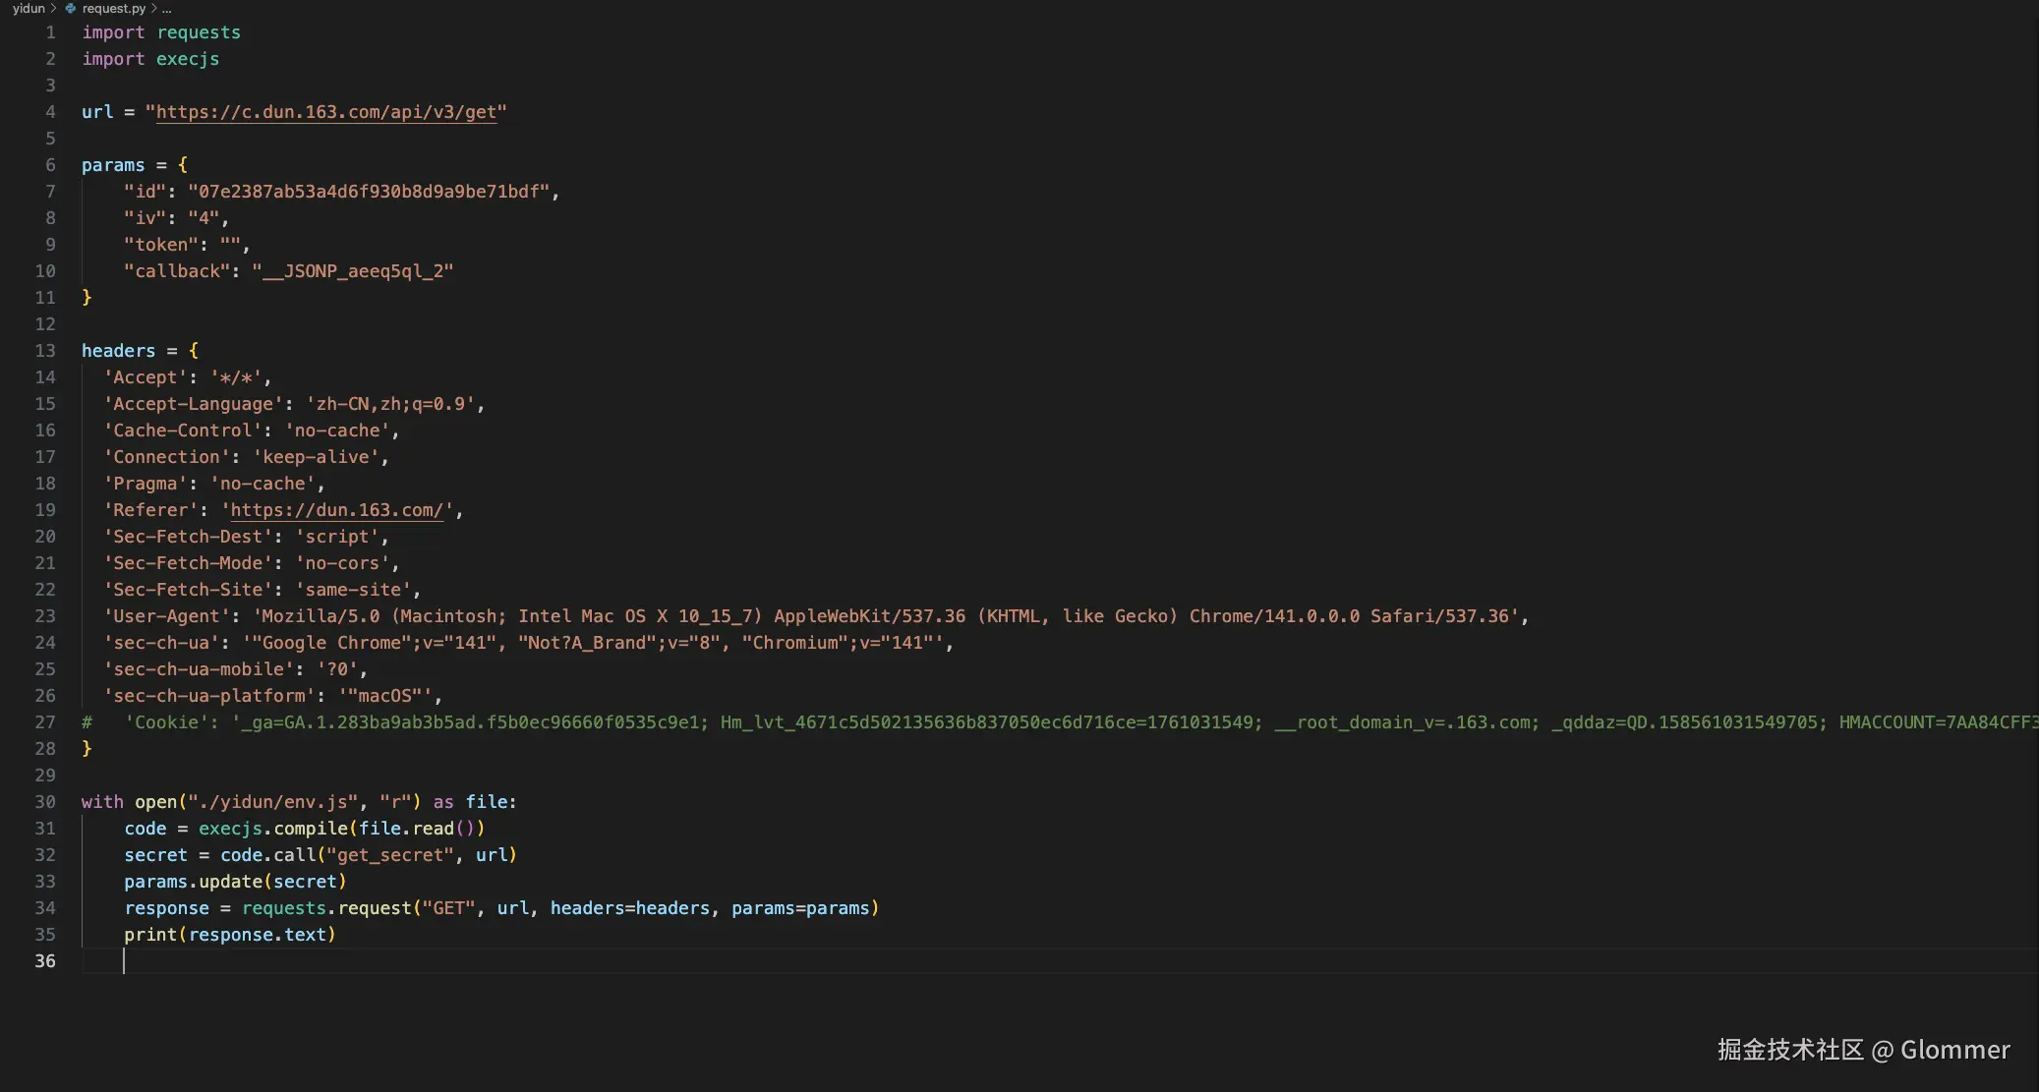Open the request.py breadcrumb dropdown
Viewport: 2039px width, 1092px height.
[x=113, y=8]
